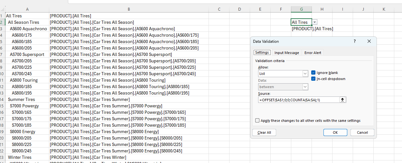Click cell AS600 Aquachrono in column A
Viewport: 402px width, 163px height.
tap(27, 29)
